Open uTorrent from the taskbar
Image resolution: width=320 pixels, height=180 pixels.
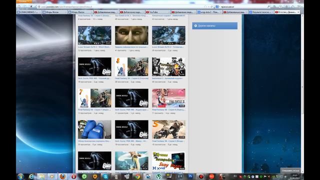click(x=158, y=176)
